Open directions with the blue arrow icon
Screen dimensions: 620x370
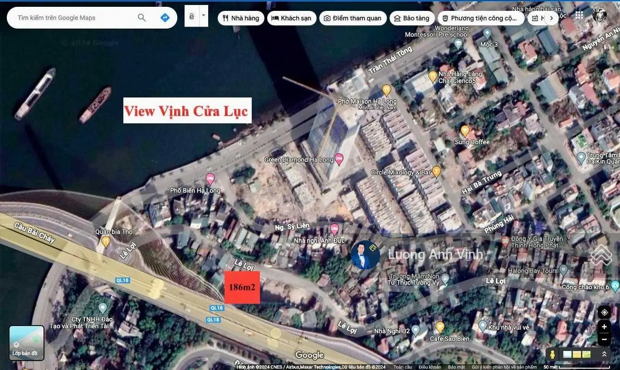coord(165,18)
